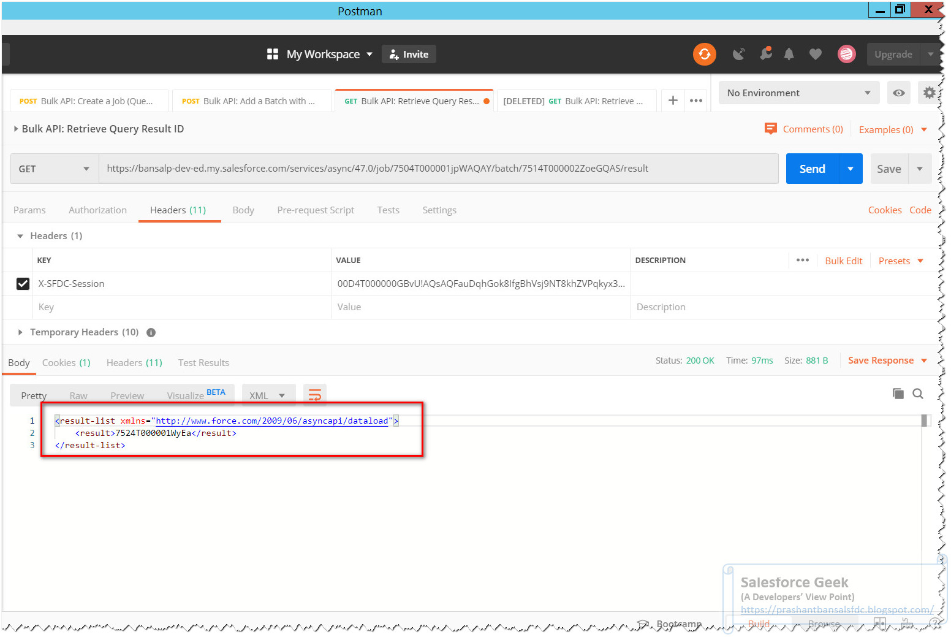This screenshot has width=951, height=637.
Task: Click the Save button
Action: (x=888, y=169)
